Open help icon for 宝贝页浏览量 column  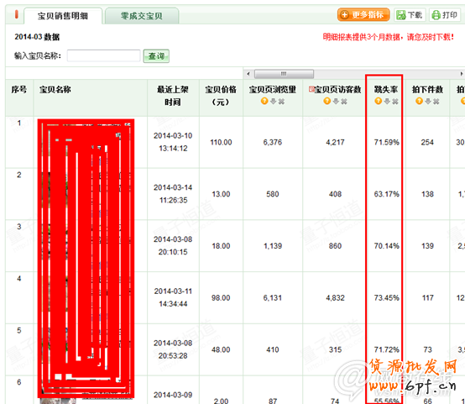point(264,102)
